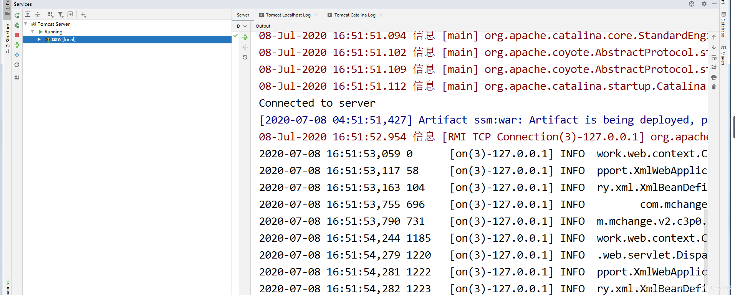Clear console output with trash icon

(714, 87)
